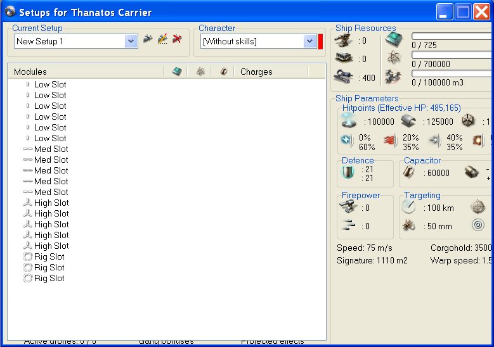The image size is (494, 347).
Task: Click the CPU column header icon in the modules list
Action: pos(177,72)
